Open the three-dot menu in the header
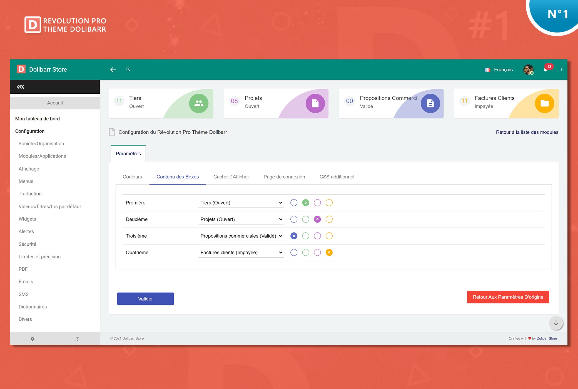The image size is (578, 389). click(x=562, y=70)
